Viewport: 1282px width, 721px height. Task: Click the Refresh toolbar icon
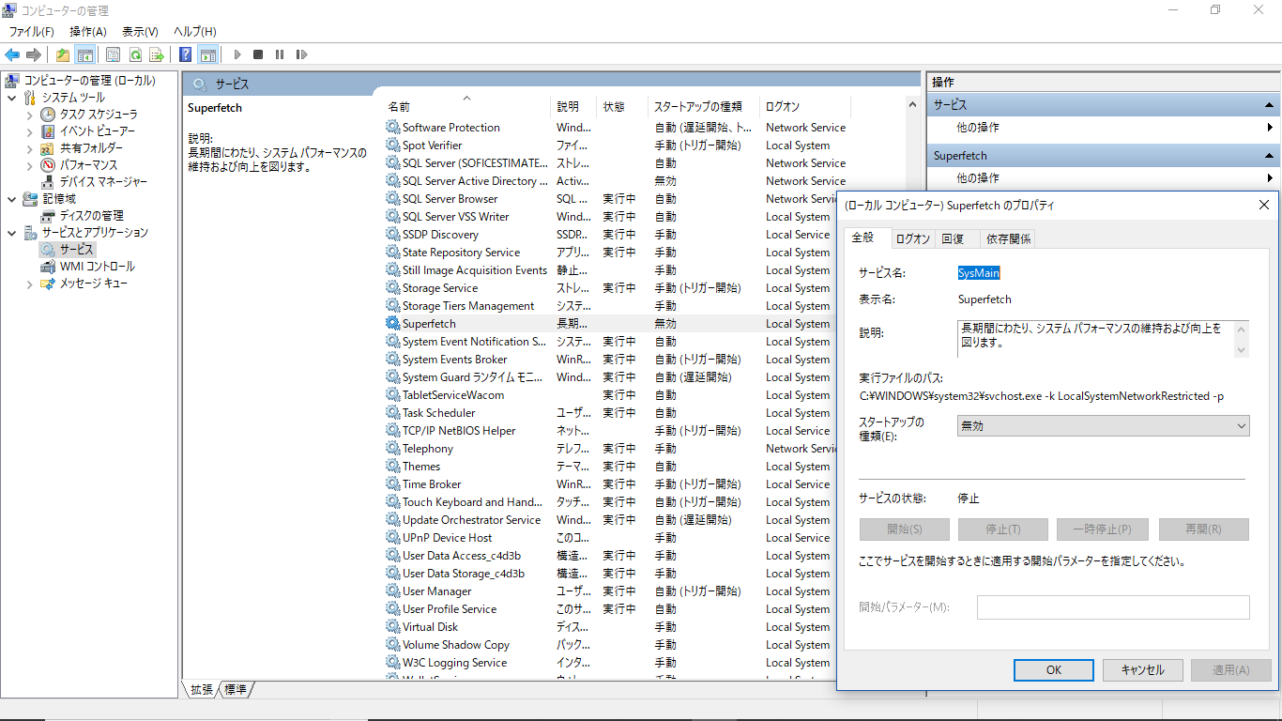(x=135, y=54)
